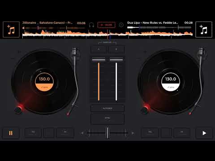Click the white right volume fader

point(116,81)
